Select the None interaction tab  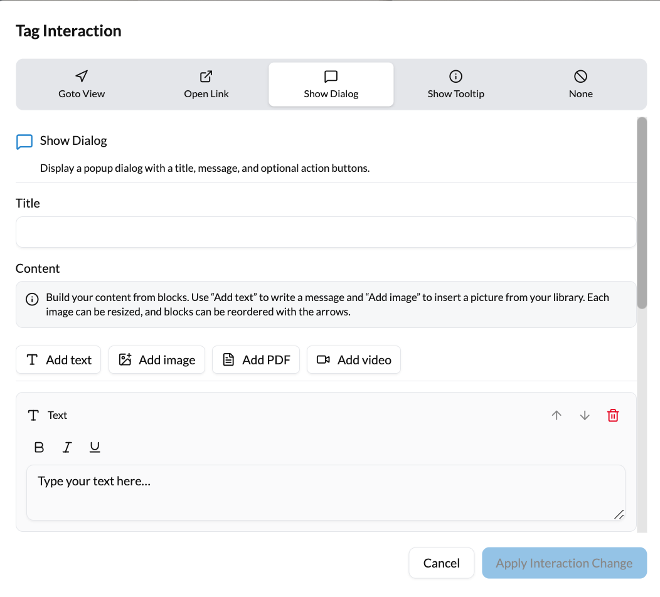coord(580,84)
